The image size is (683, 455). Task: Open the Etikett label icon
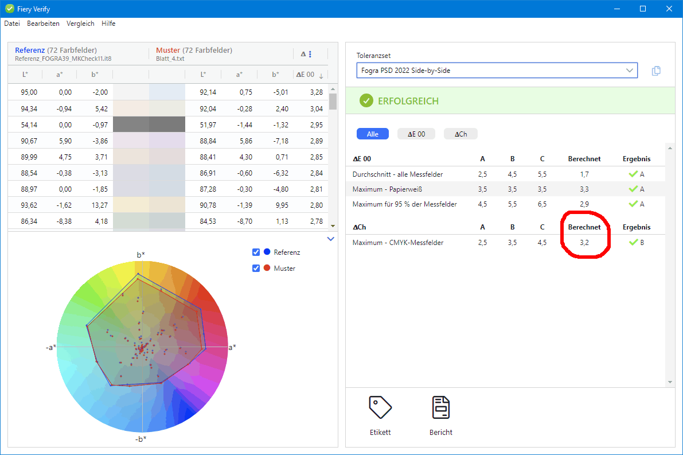tap(380, 407)
